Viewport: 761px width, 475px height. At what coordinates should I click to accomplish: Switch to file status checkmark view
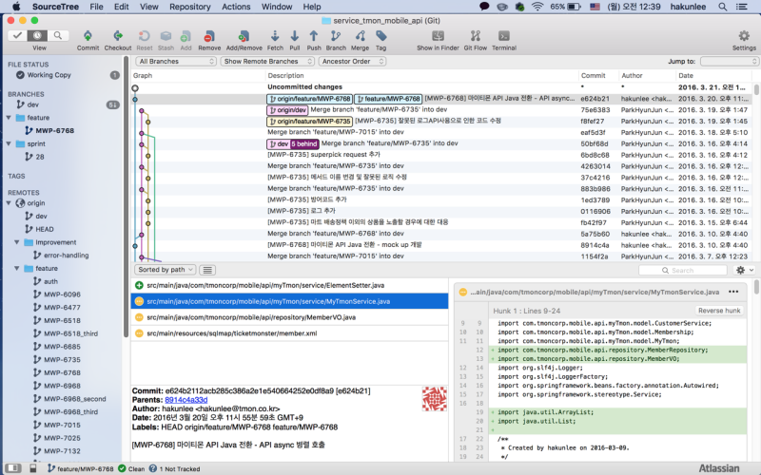click(x=17, y=35)
